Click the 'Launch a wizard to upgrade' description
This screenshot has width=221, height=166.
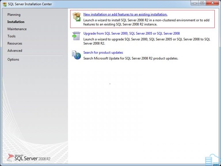(146, 41)
